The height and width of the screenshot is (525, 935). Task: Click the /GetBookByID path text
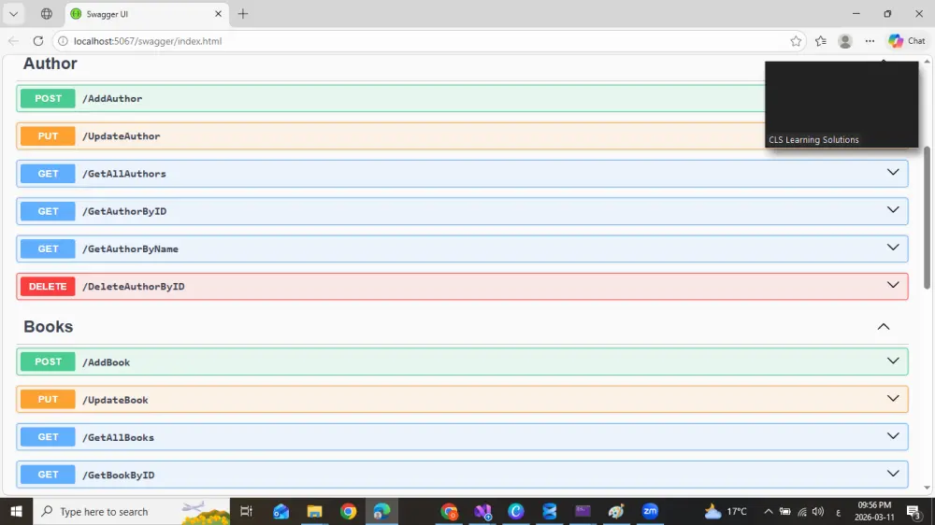118,475
